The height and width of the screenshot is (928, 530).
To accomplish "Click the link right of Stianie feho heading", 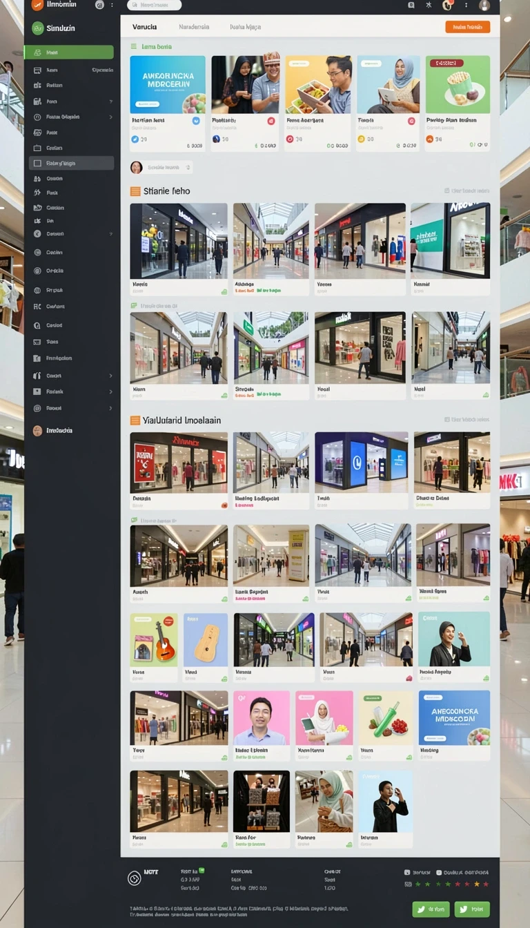I will pyautogui.click(x=467, y=191).
